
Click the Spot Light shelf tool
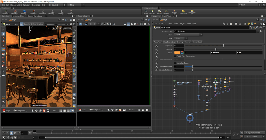tap(160, 12)
